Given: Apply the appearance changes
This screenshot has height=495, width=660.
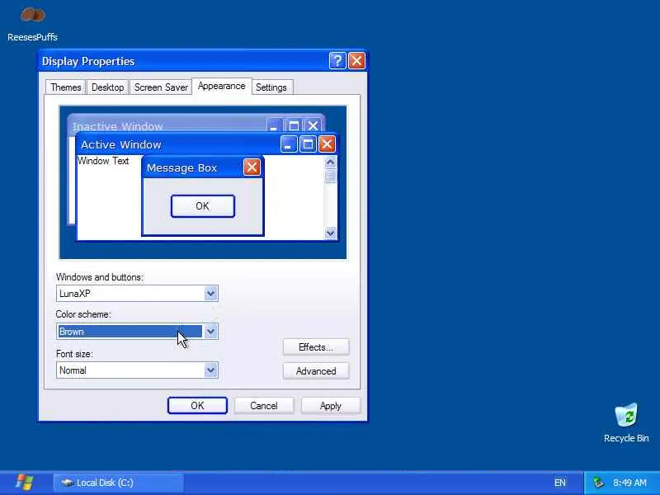Looking at the screenshot, I should click(331, 405).
